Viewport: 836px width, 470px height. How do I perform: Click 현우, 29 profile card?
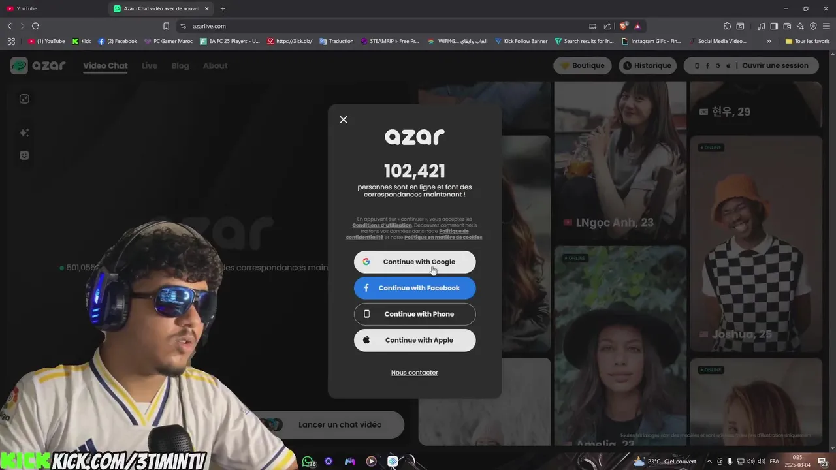click(x=756, y=106)
